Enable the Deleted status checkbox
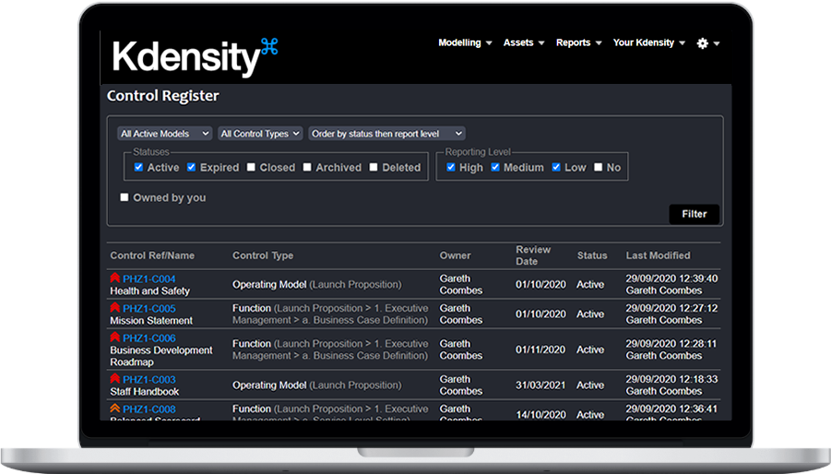The width and height of the screenshot is (831, 474). click(374, 167)
